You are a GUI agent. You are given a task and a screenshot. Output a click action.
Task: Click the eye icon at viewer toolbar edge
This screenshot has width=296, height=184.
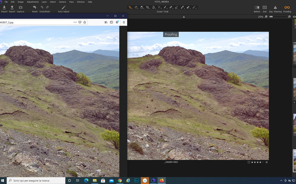(294, 17)
